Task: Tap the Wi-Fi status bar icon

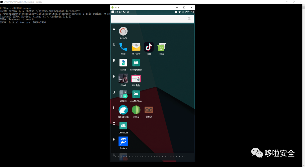Action: coord(180,12)
